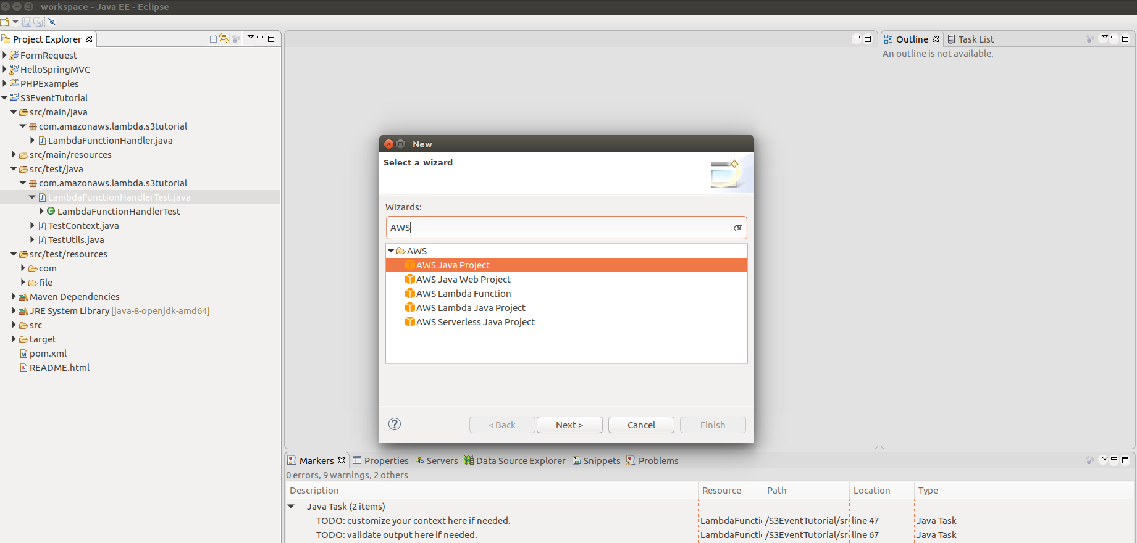Select AWS Java Web Project wizard
Viewport: 1137px width, 543px height.
pos(566,279)
